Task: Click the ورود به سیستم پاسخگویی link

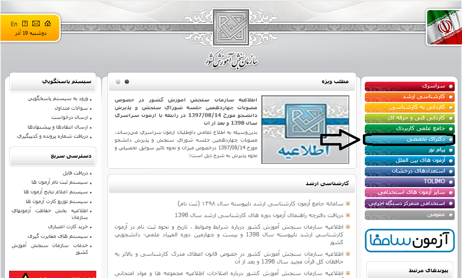Action: [58, 99]
